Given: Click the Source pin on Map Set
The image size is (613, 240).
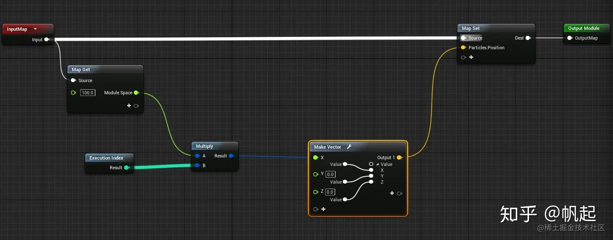Looking at the screenshot, I should 464,38.
